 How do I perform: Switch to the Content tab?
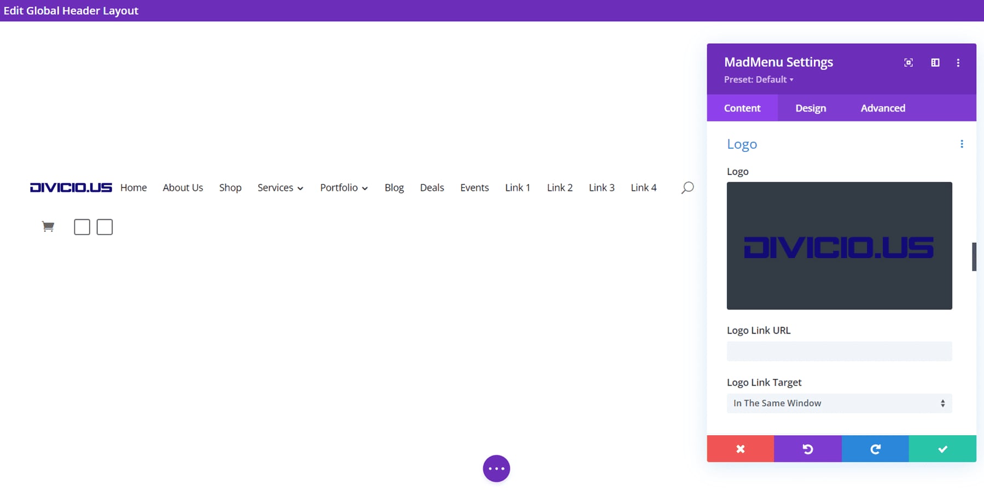coord(742,108)
